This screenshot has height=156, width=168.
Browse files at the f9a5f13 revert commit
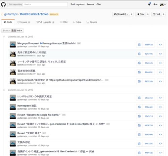coord(160,116)
